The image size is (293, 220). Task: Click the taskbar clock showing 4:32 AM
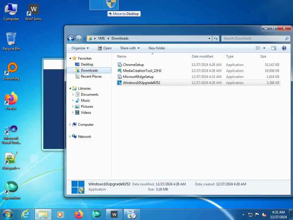click(278, 215)
